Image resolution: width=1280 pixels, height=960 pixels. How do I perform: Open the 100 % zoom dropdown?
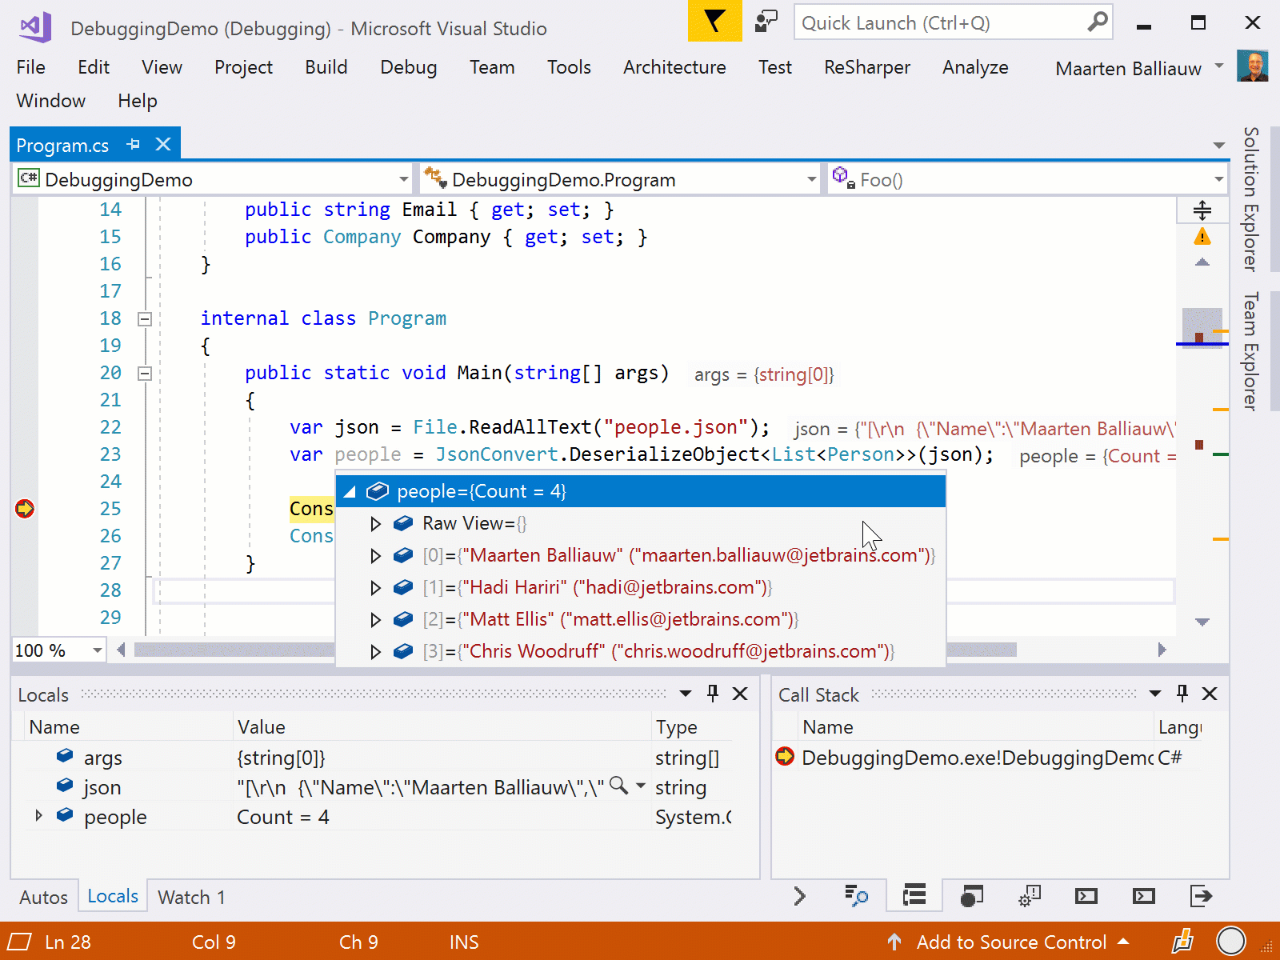tap(97, 650)
